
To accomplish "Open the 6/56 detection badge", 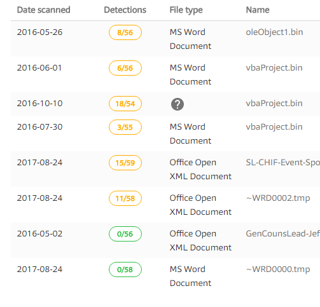I will tap(125, 68).
